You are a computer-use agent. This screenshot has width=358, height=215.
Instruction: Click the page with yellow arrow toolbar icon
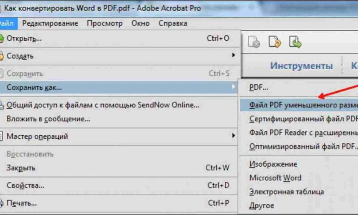(274, 42)
